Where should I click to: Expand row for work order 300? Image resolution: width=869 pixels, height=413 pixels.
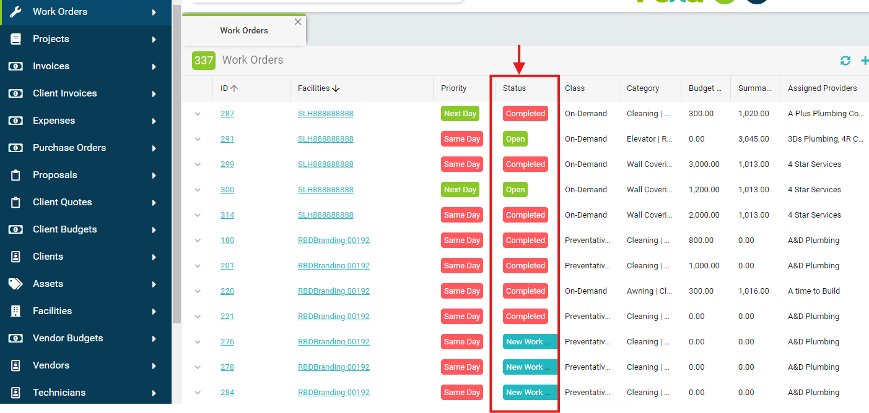tap(198, 190)
